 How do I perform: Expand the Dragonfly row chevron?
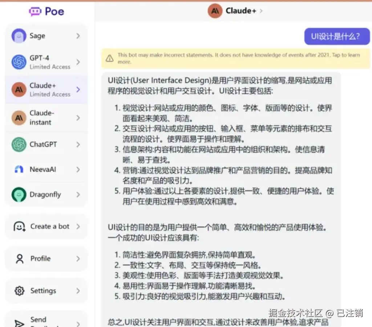[x=78, y=195]
